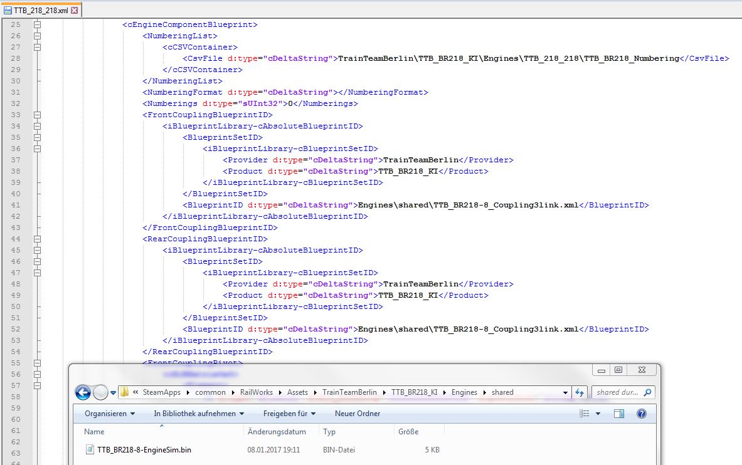The image size is (742, 465).
Task: Select the TTB_218_218.xml document tab
Action: [41, 10]
